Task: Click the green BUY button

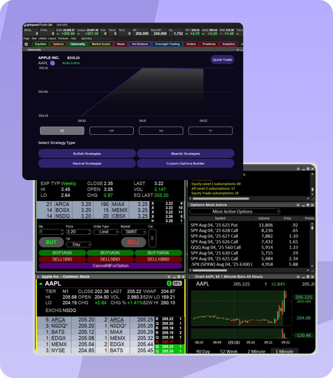Action: (51, 242)
